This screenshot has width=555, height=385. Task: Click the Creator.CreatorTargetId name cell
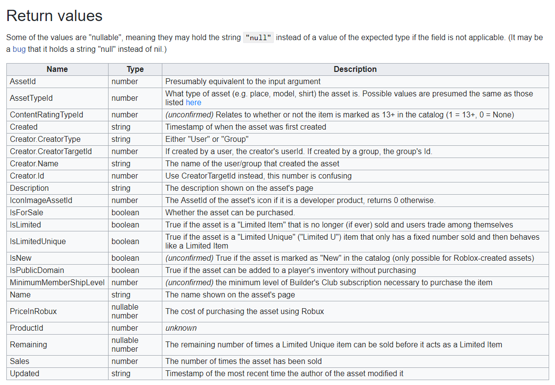click(x=51, y=152)
